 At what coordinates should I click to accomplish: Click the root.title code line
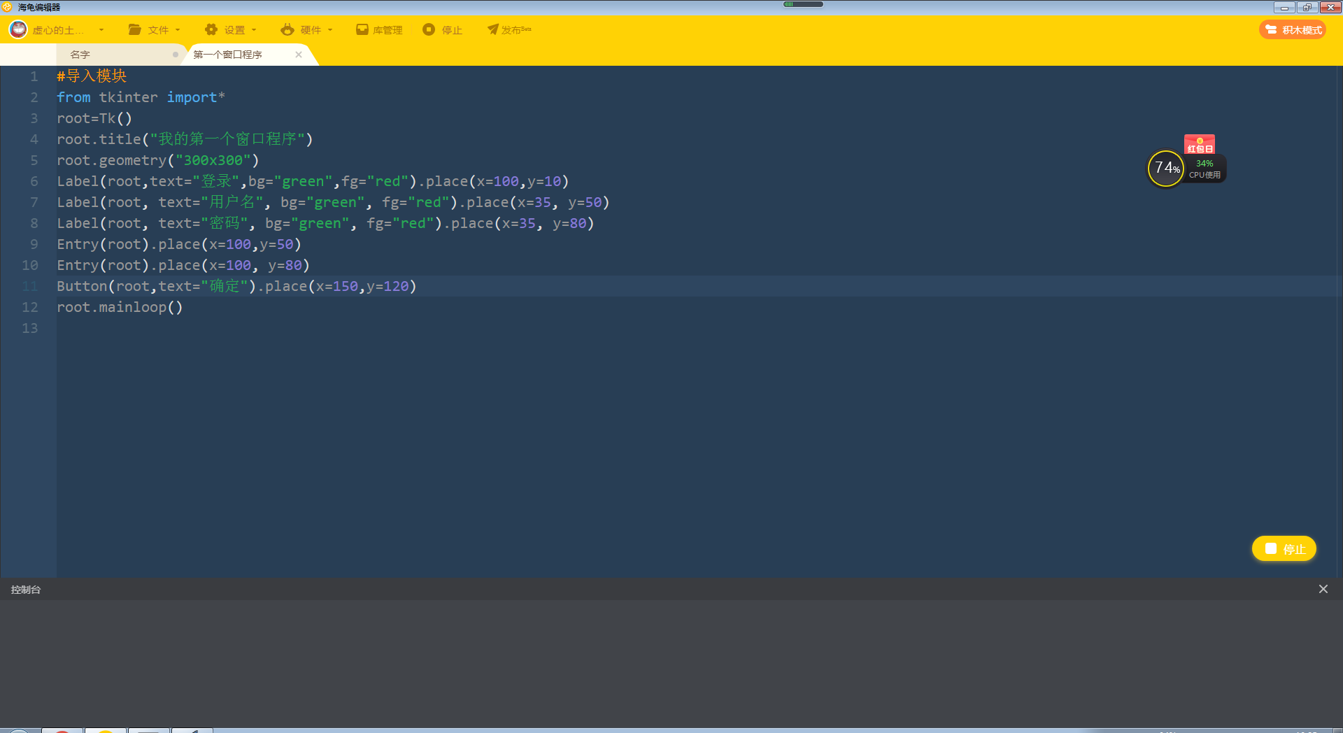(x=185, y=139)
